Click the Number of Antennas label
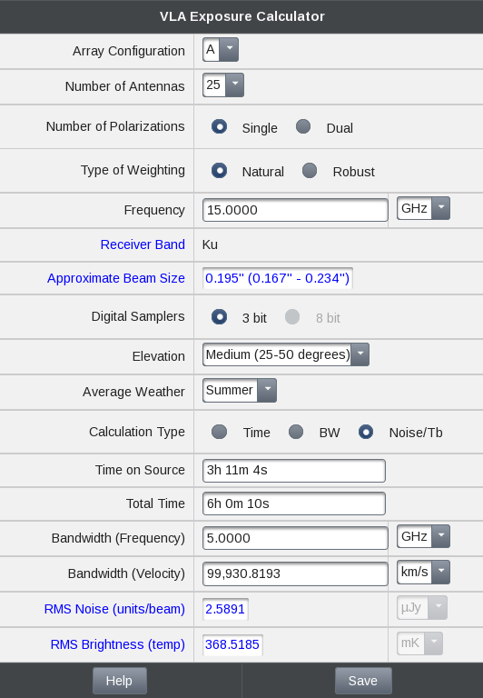Image resolution: width=483 pixels, height=698 pixels. [125, 86]
